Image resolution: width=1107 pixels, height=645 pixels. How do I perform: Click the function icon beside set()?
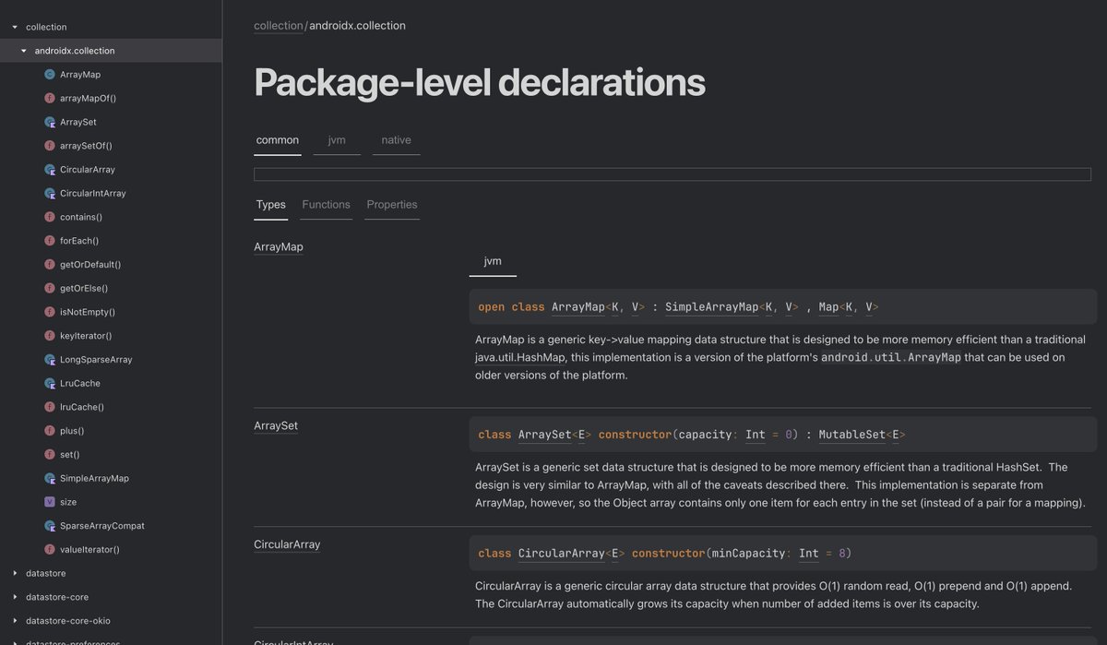click(50, 455)
